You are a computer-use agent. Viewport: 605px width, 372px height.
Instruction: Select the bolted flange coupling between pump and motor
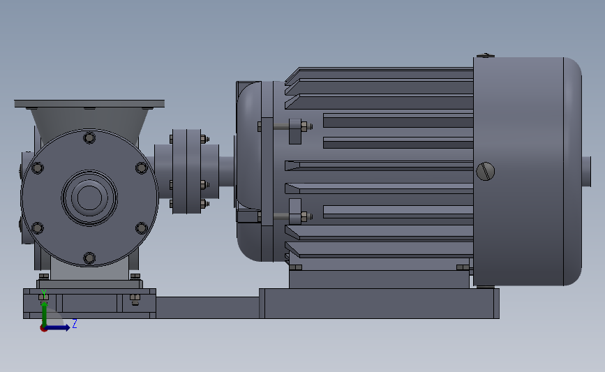click(187, 171)
